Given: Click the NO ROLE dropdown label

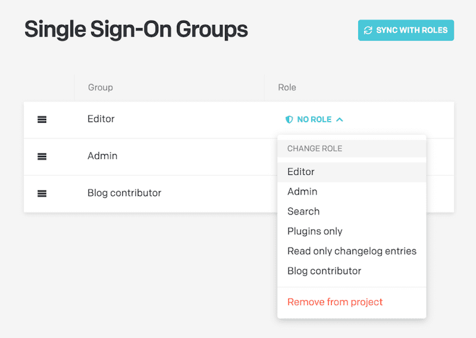Looking at the screenshot, I should coord(314,119).
